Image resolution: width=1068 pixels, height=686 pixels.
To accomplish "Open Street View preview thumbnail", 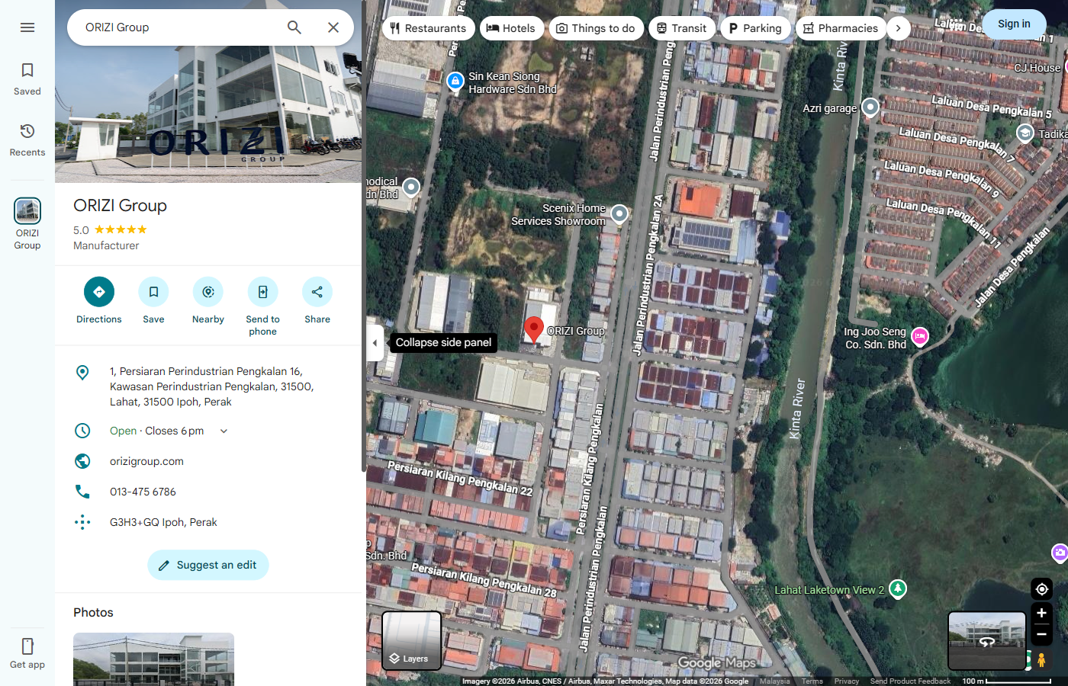I will pyautogui.click(x=986, y=640).
